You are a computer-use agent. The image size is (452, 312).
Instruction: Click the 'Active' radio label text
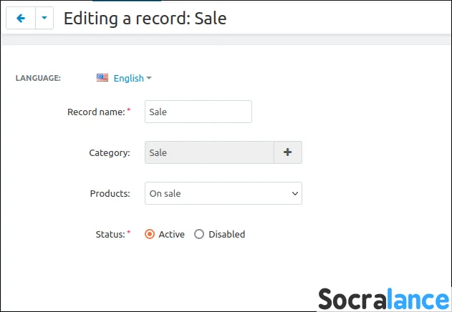tap(171, 234)
